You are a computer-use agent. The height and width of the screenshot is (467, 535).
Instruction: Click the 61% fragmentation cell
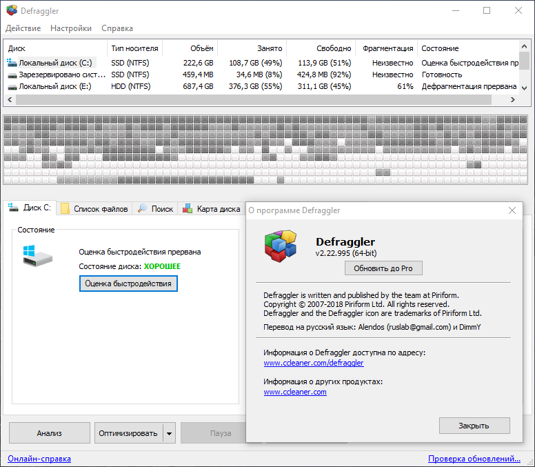[x=405, y=86]
